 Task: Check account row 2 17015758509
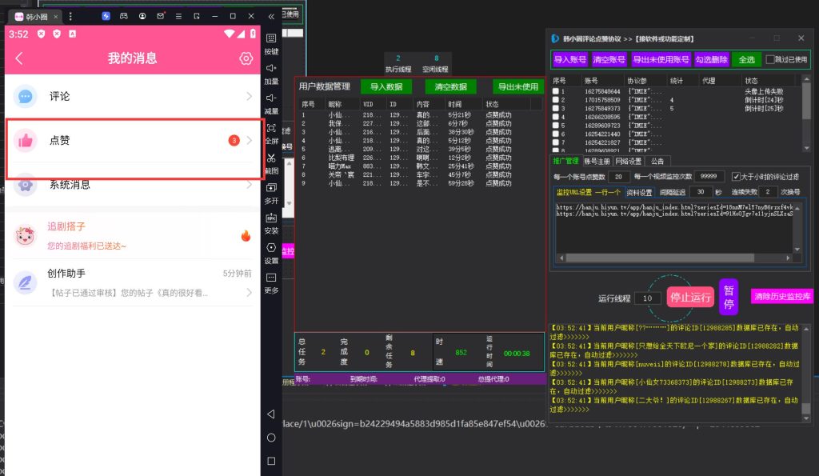point(555,100)
